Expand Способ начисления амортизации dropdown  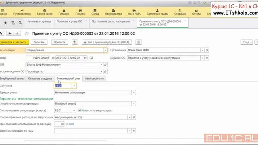pyautogui.click(x=134, y=104)
